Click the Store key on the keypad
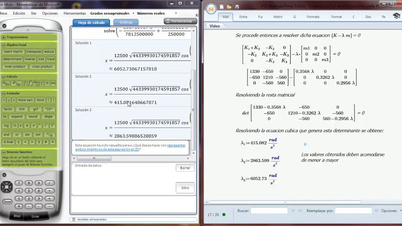 coord(7,202)
